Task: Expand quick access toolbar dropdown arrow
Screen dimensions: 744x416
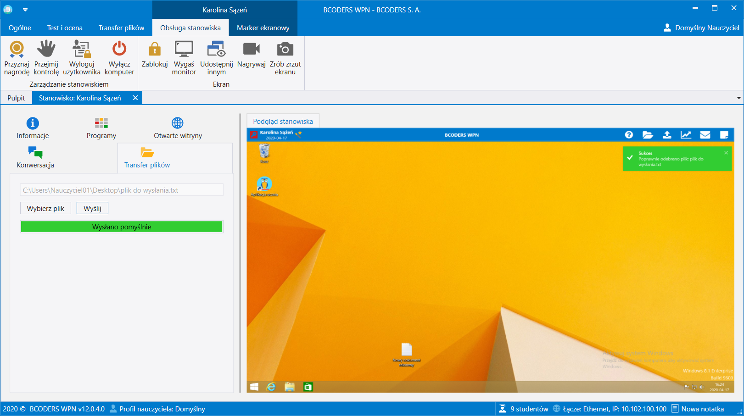Action: 25,10
